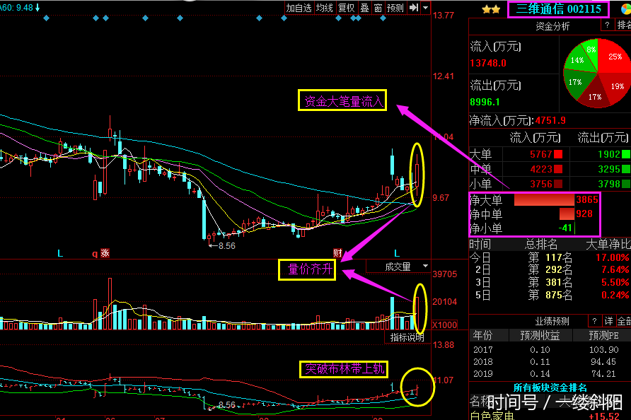This screenshot has width=631, height=420.
Task: Click the 白色家电 sector row
Action: tap(550, 416)
